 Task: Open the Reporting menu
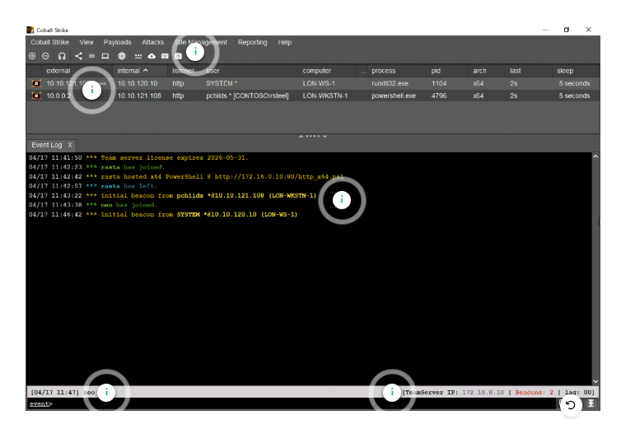pyautogui.click(x=253, y=43)
